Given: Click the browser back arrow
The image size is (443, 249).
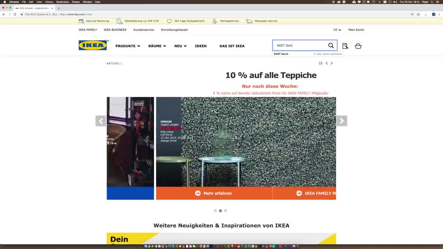Looking at the screenshot, I should pos(4,14).
